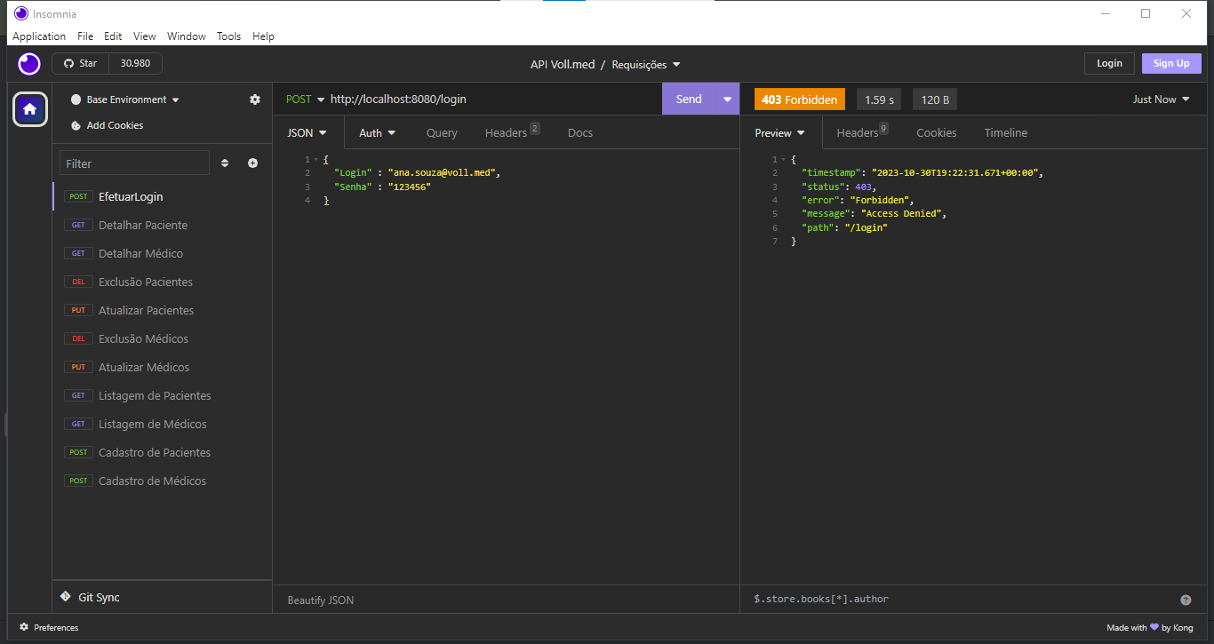Open the Preview mode dropdown

[779, 132]
